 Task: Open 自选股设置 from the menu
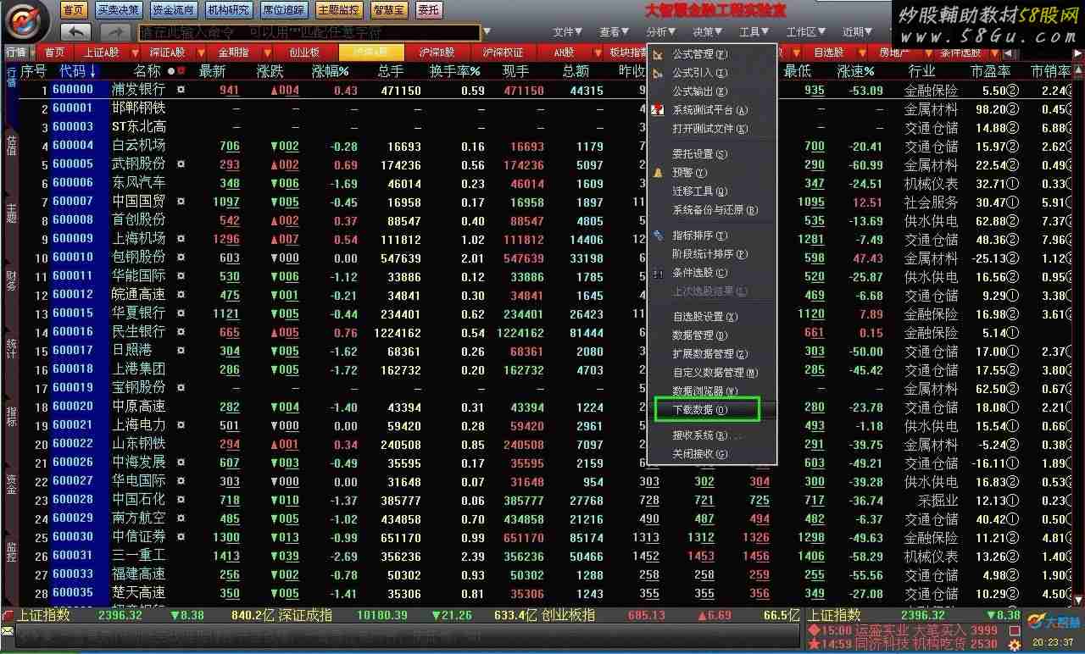tap(712, 317)
